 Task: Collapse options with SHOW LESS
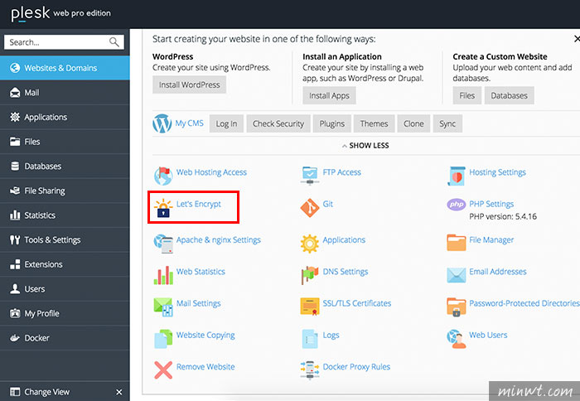[x=365, y=145]
